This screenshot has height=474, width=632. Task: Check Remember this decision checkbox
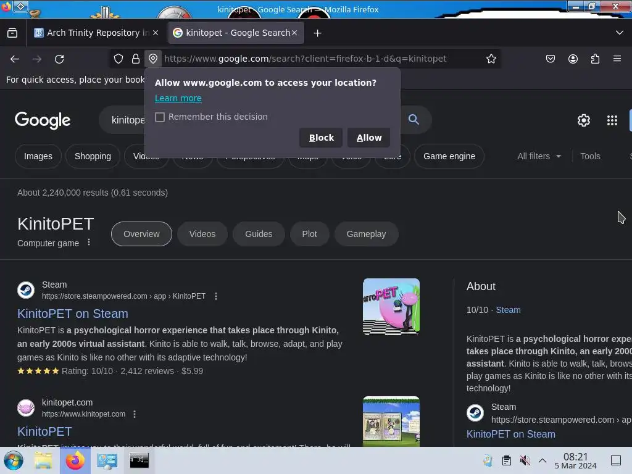160,117
